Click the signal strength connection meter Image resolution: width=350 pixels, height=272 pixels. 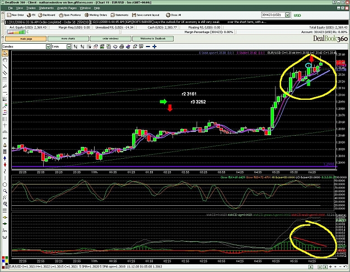(x=16, y=32)
